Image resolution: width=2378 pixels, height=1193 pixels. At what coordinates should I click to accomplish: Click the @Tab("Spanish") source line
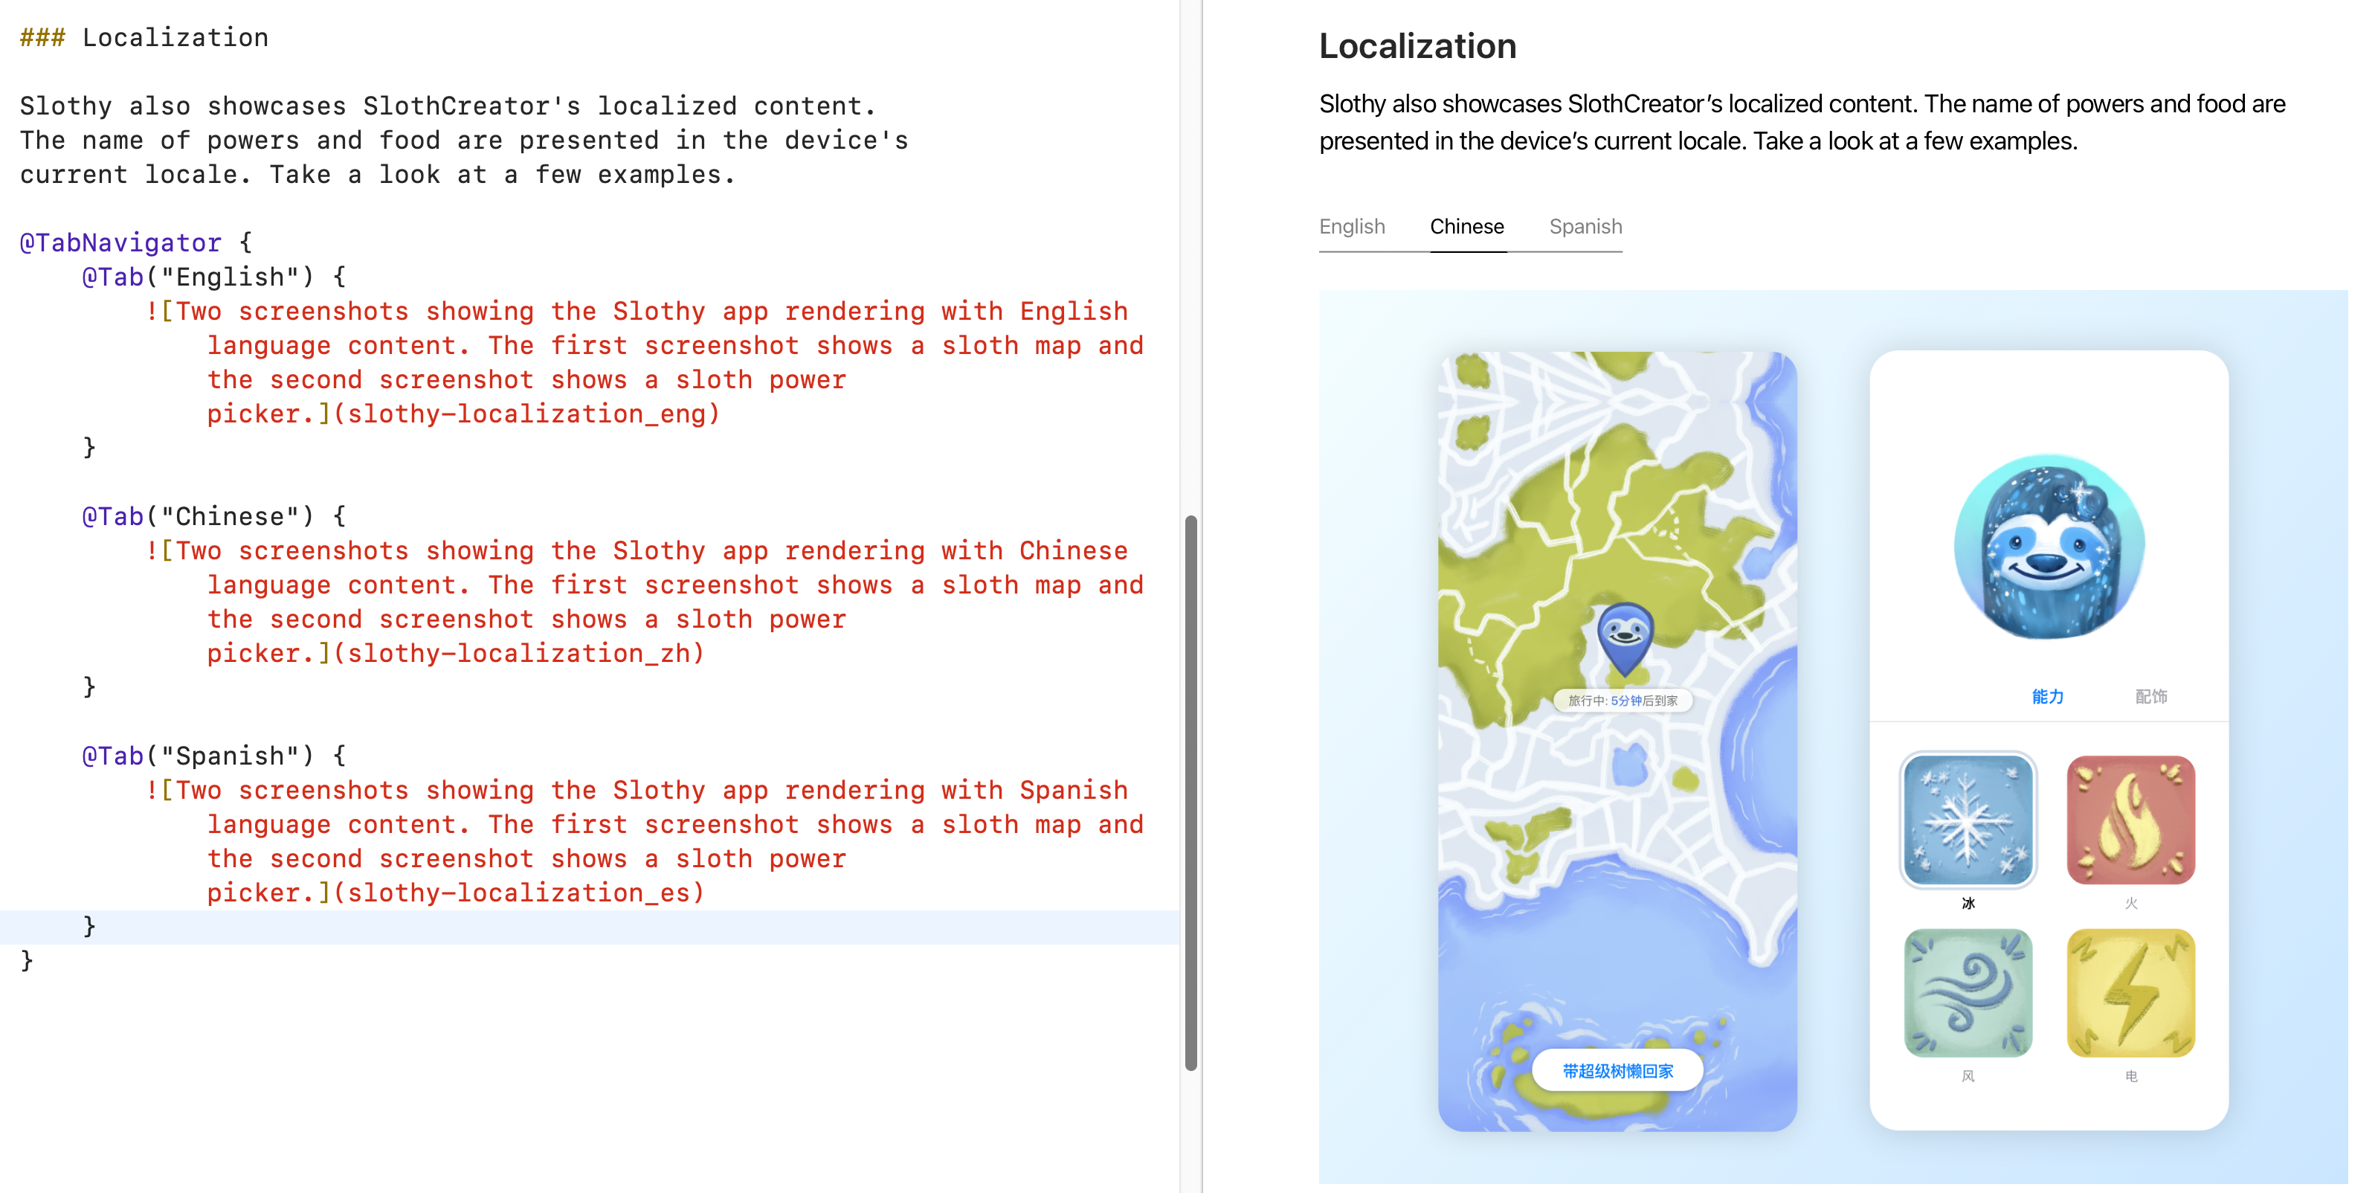213,756
